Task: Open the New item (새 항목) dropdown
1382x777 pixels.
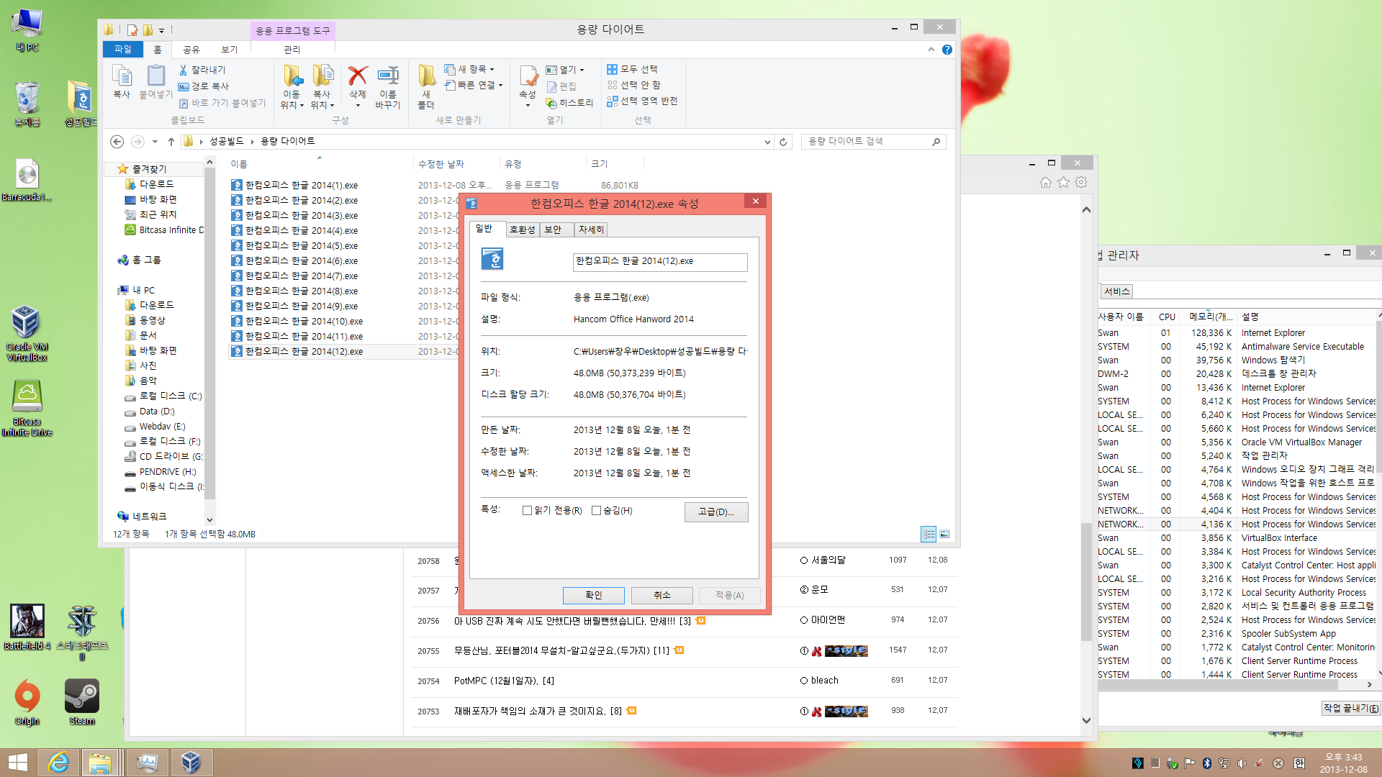Action: [x=469, y=70]
